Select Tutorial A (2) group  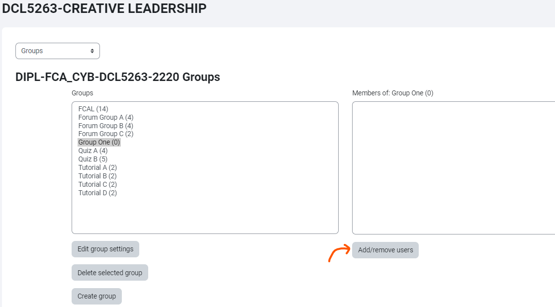pyautogui.click(x=97, y=167)
